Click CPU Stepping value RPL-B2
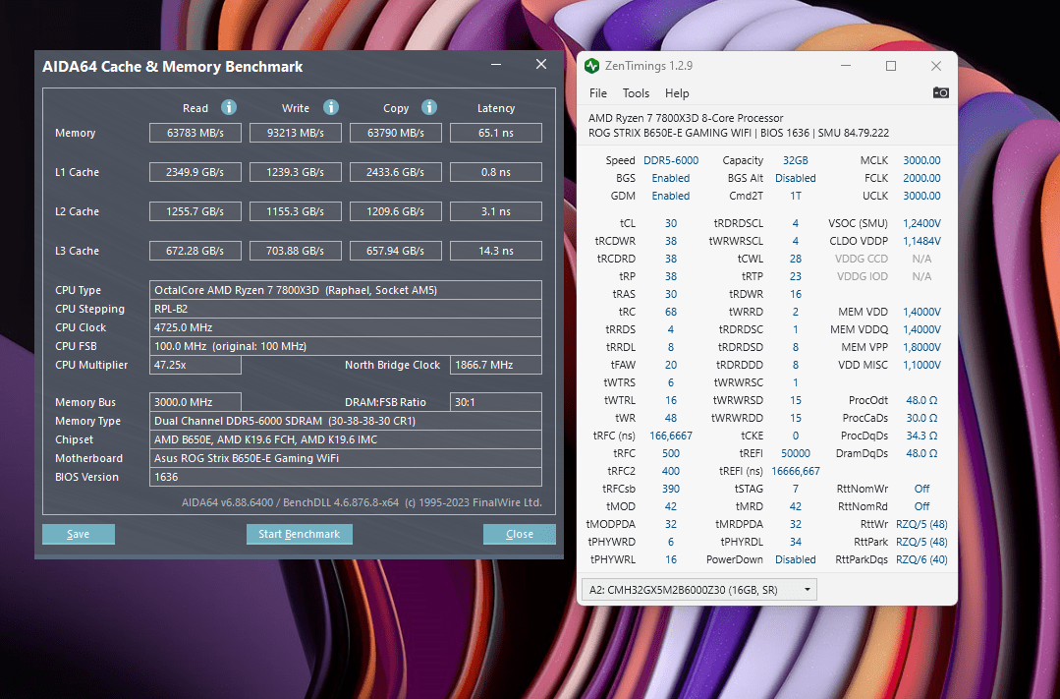 point(346,309)
